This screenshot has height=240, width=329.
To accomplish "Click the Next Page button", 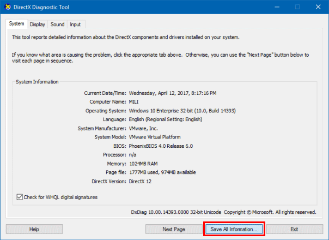I will pyautogui.click(x=174, y=229).
